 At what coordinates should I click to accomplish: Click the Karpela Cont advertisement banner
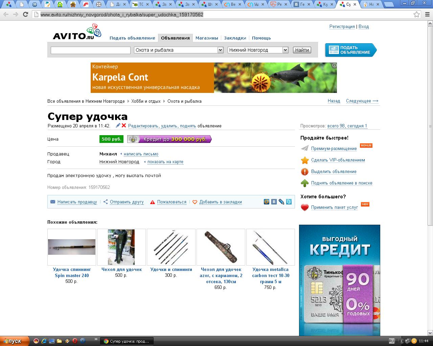point(214,78)
